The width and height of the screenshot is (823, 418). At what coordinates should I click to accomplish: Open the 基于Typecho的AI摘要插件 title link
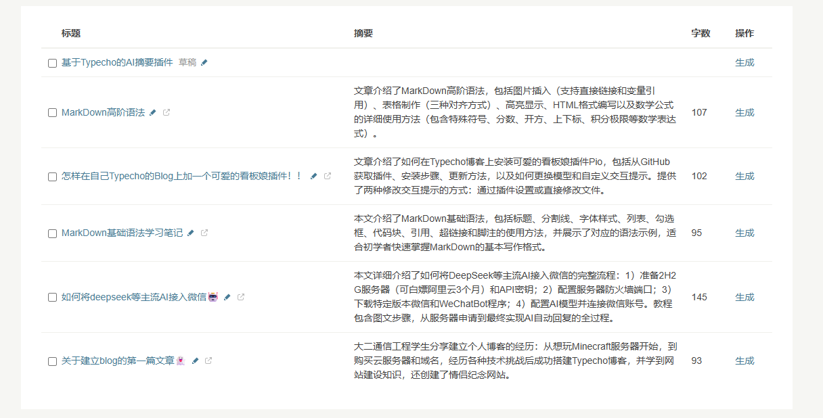[117, 62]
